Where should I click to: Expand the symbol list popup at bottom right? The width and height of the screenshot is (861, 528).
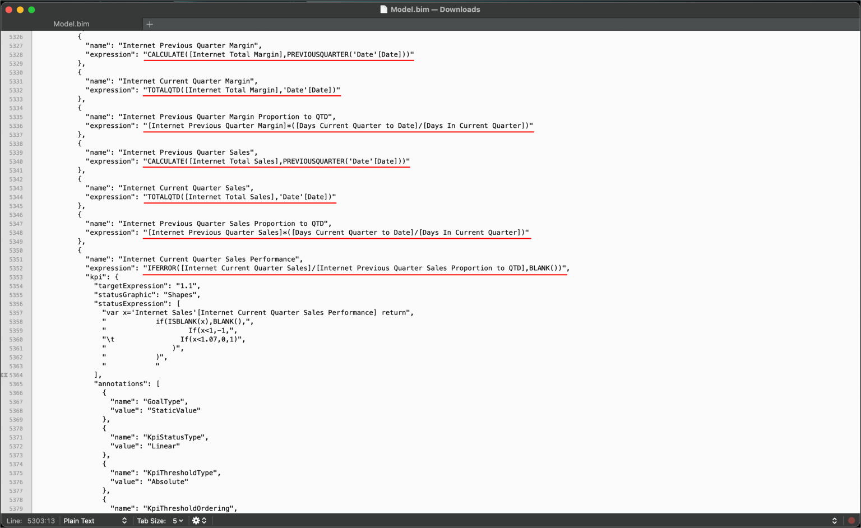tap(834, 521)
